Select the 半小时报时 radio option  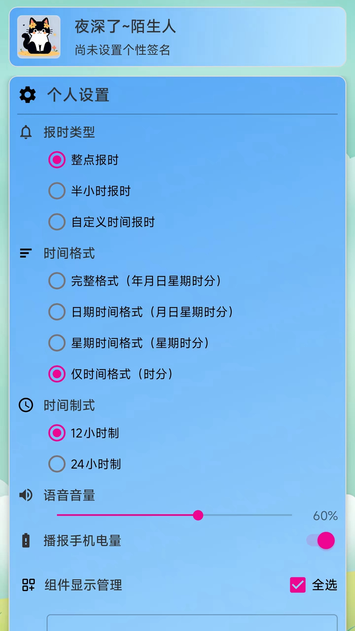[57, 191]
